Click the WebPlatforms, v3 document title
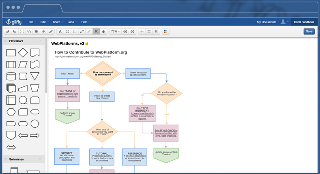This screenshot has height=174, width=320. tap(68, 43)
